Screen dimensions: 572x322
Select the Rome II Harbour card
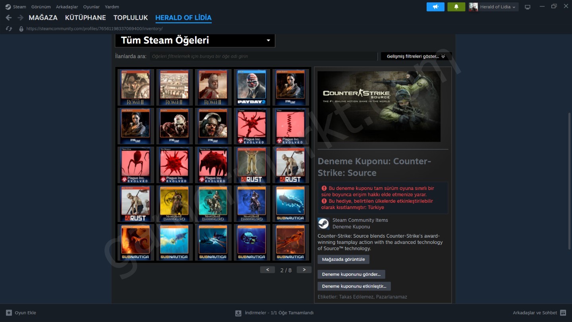[174, 87]
